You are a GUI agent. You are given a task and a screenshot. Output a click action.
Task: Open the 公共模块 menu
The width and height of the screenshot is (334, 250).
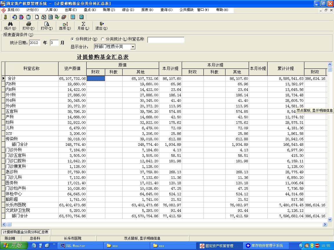pos(186,10)
